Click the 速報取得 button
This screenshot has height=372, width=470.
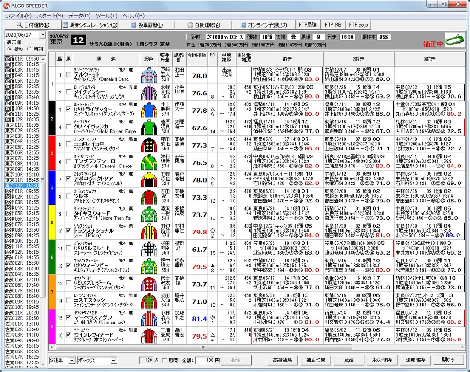pyautogui.click(x=415, y=360)
